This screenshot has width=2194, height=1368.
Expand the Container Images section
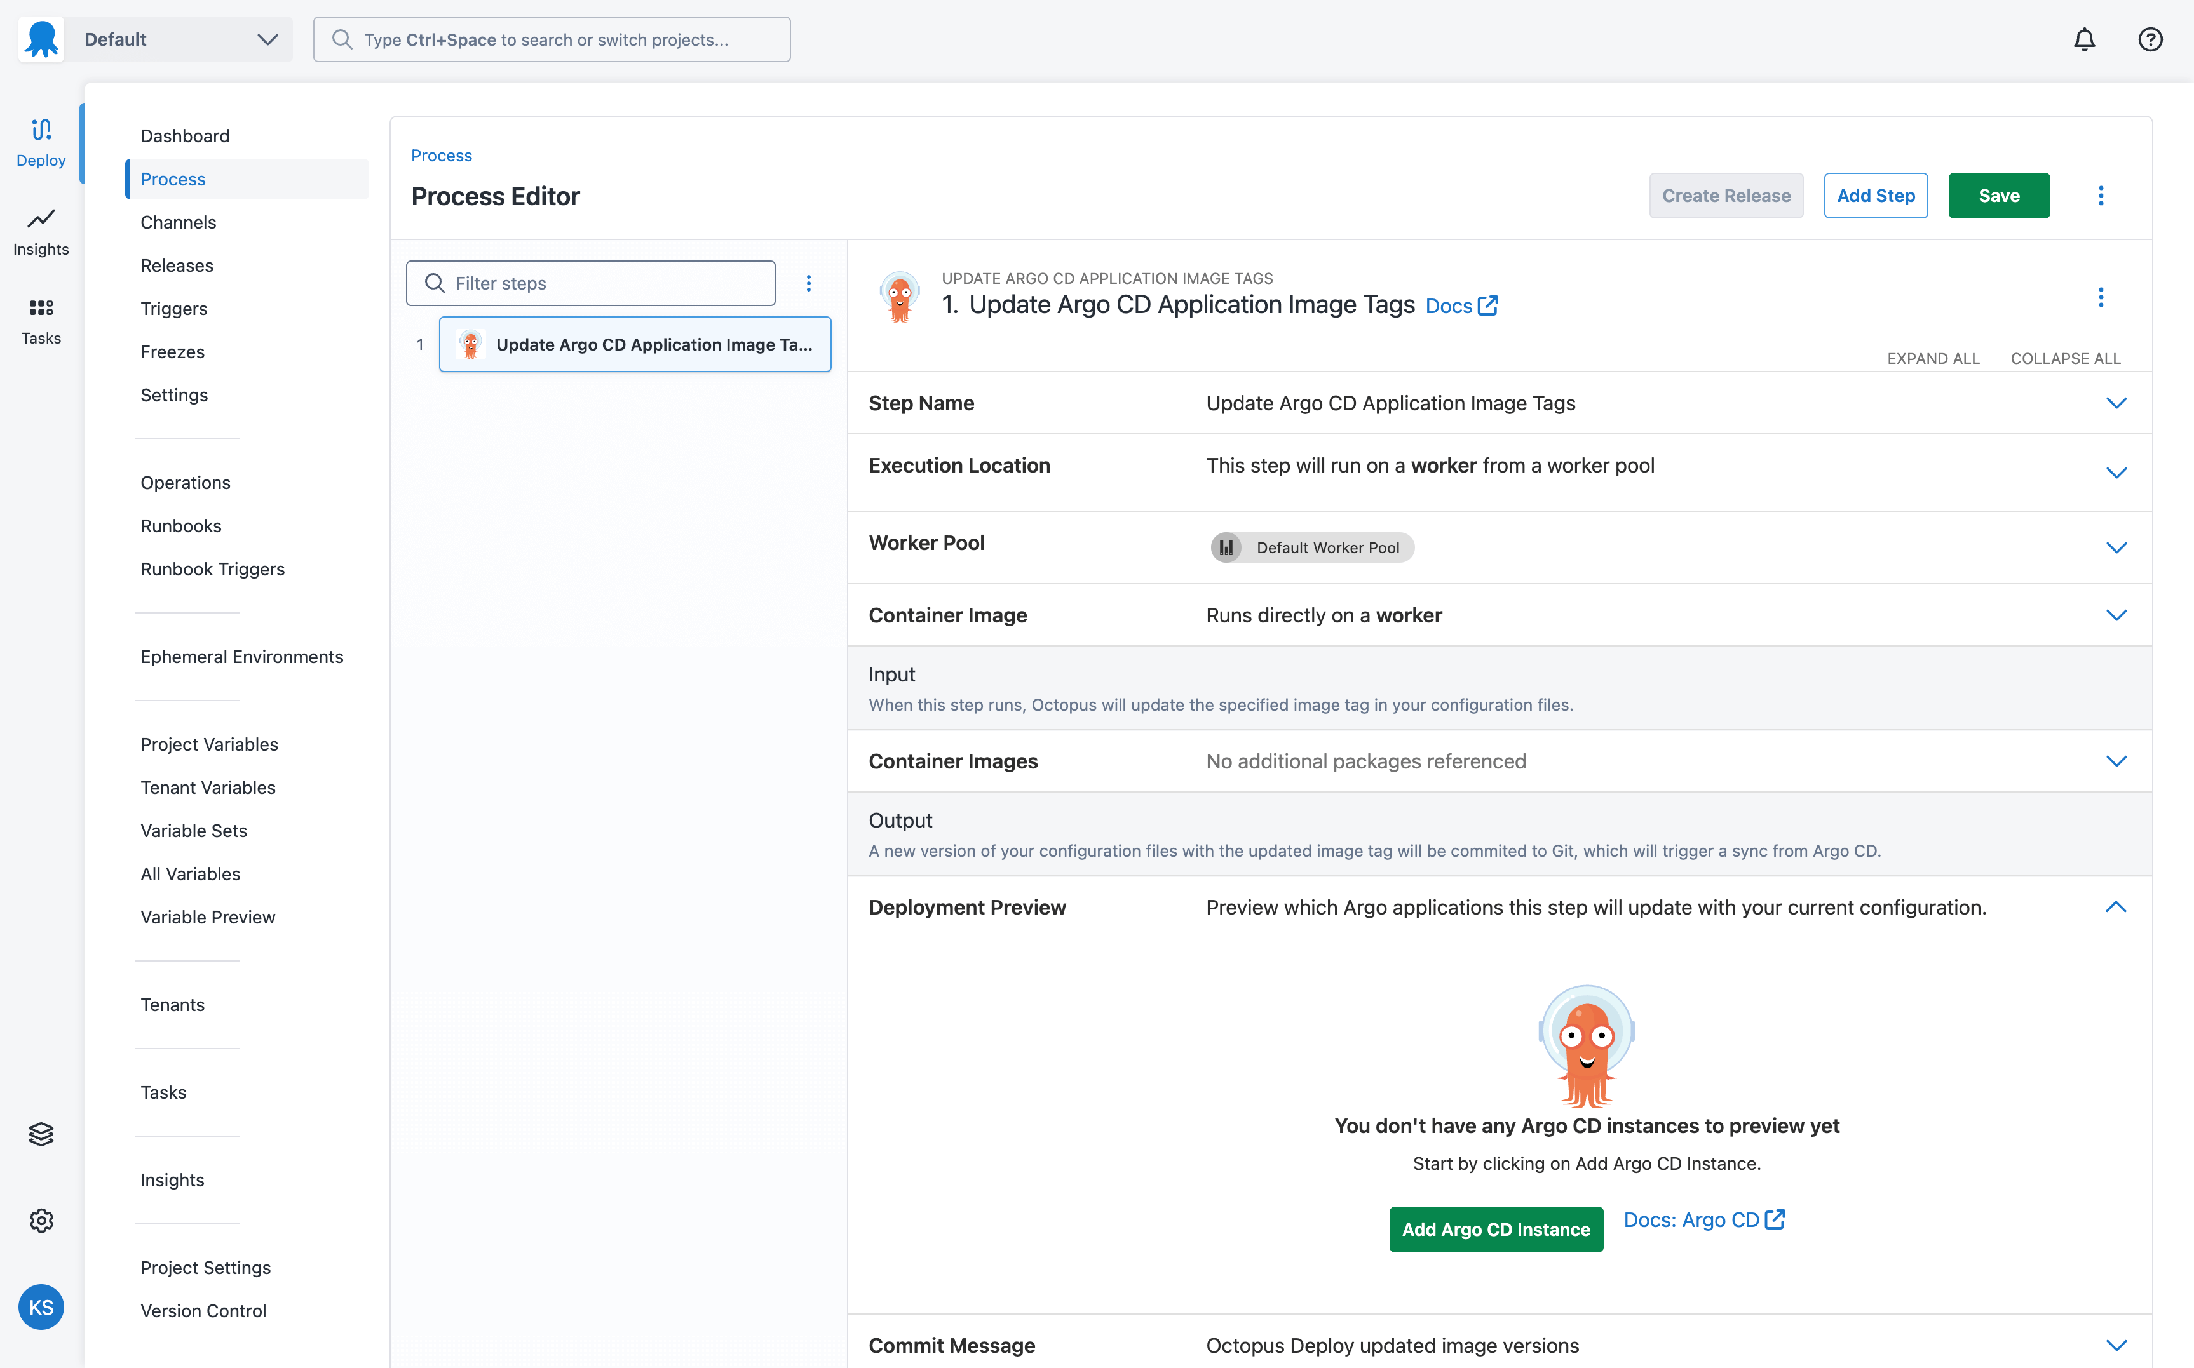[x=2116, y=761]
